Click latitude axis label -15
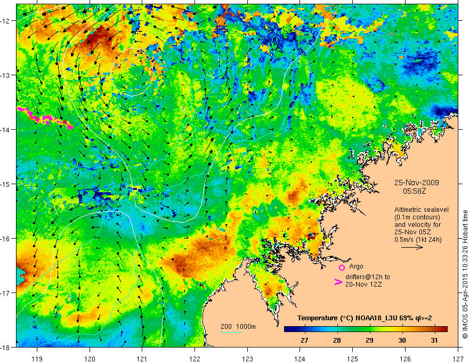Screen dimensions: 469x363 (5, 184)
